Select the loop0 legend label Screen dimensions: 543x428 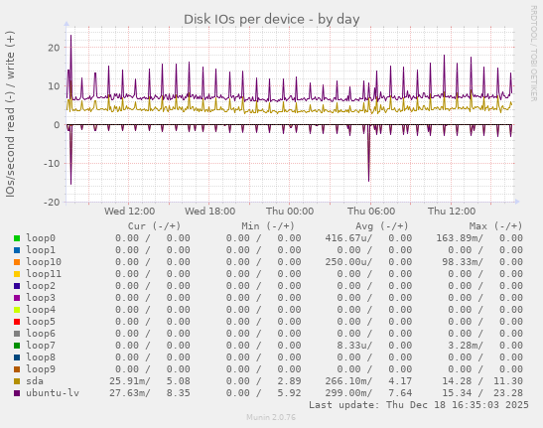point(41,238)
